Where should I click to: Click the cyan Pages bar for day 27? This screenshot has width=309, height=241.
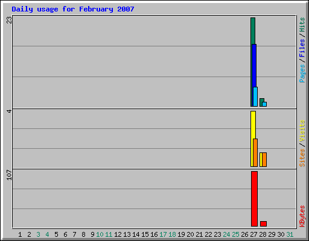pos(255,96)
